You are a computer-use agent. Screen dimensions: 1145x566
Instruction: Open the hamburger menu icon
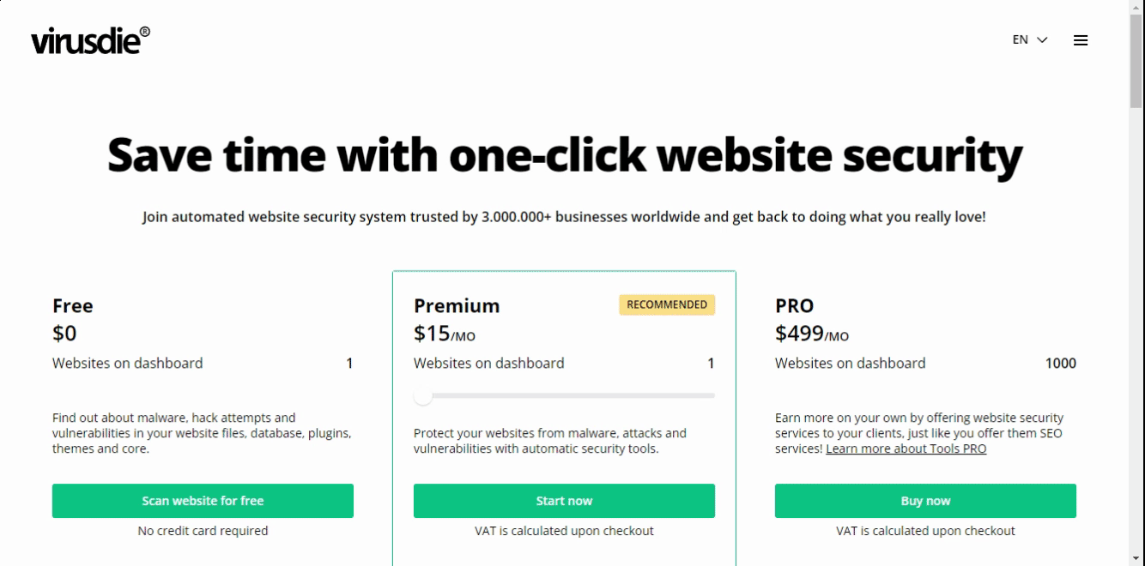[1081, 40]
